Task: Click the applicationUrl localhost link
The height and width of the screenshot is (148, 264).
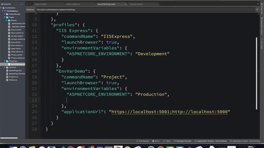Action: click(170, 112)
